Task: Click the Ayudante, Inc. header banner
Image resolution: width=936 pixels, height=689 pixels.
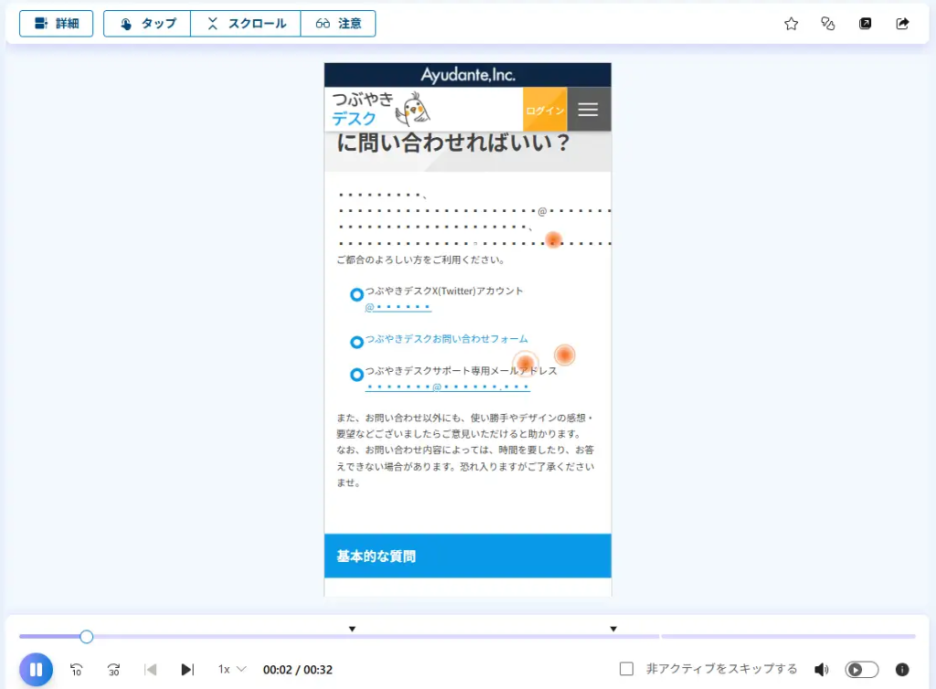Action: [467, 75]
